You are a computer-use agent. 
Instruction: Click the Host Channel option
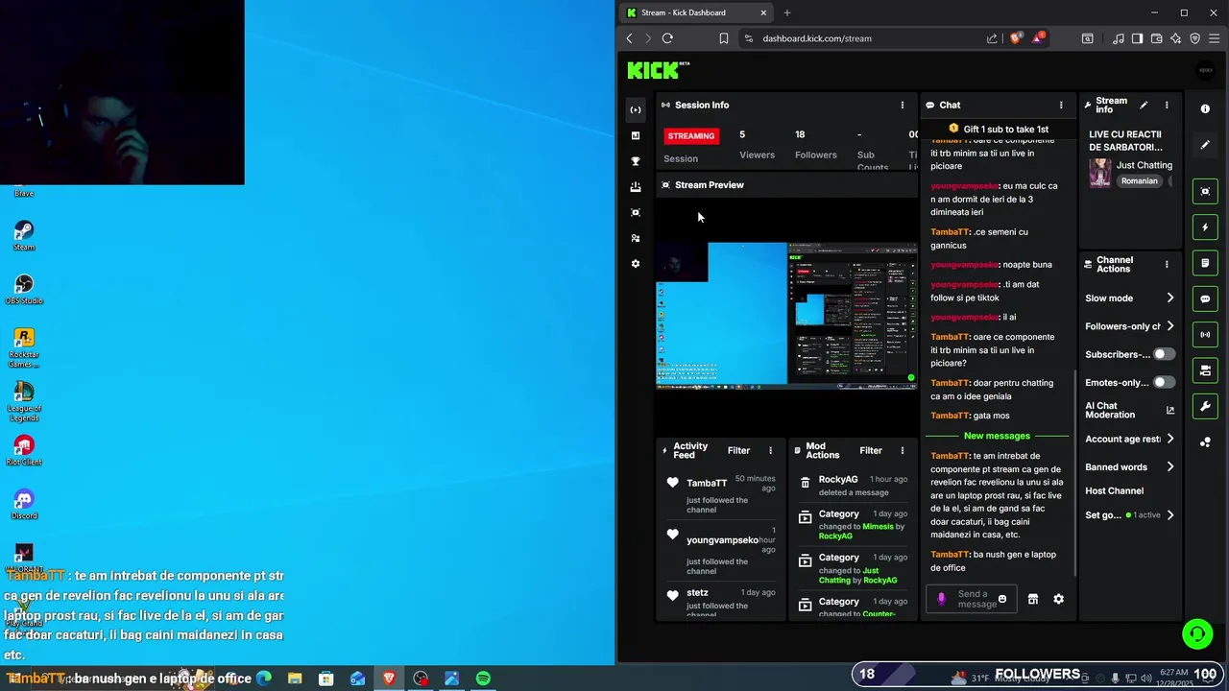(1114, 490)
